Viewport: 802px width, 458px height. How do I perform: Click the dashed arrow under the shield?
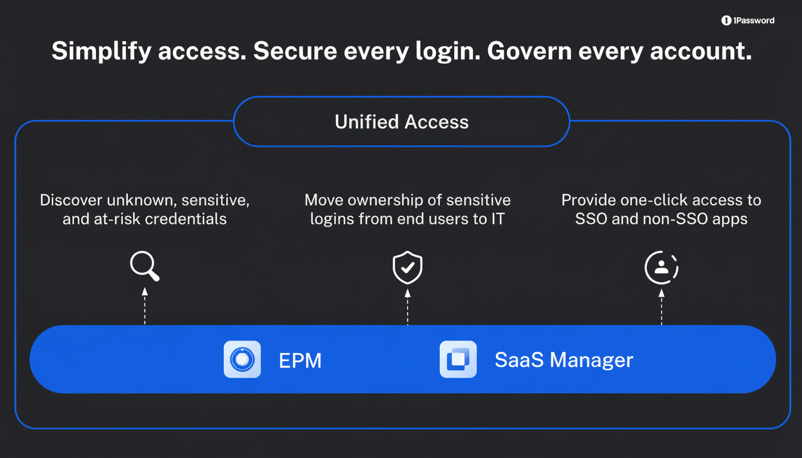pyautogui.click(x=407, y=308)
